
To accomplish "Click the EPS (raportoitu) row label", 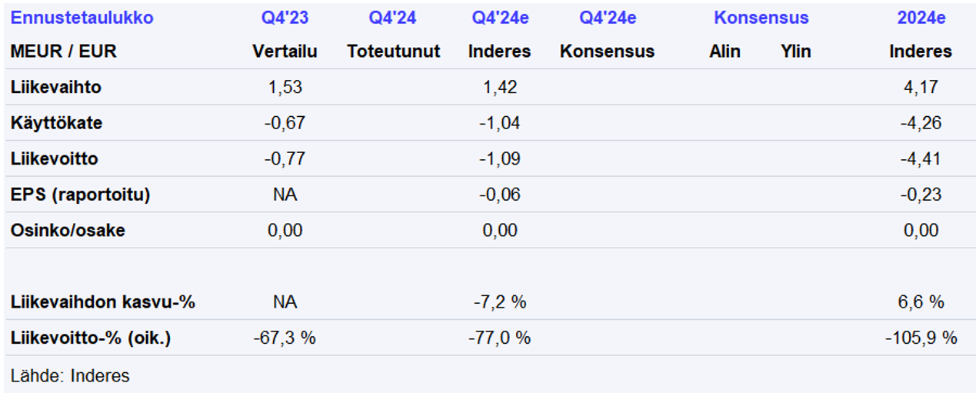I will (x=81, y=195).
